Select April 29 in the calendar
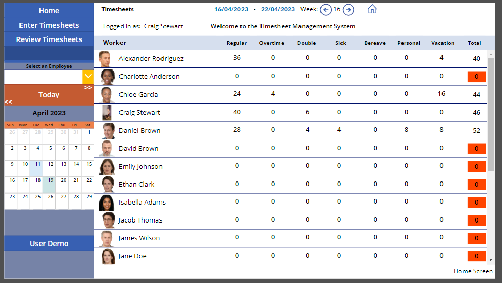This screenshot has height=283, width=502. [x=89, y=201]
